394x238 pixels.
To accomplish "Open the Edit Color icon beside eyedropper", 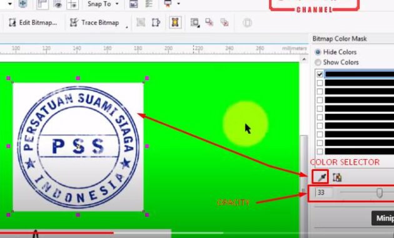I will coord(337,177).
